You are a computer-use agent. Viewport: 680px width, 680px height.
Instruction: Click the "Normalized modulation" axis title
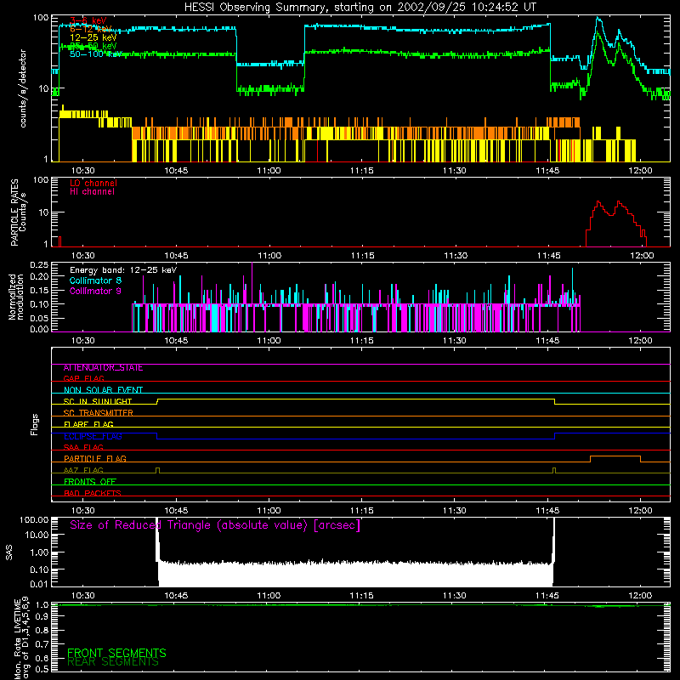pos(16,297)
